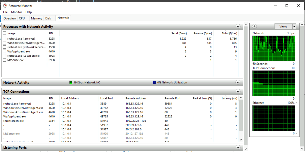The height and width of the screenshot is (152, 305).
Task: Click the TCP Connections scroll down arrow
Action: click(241, 140)
